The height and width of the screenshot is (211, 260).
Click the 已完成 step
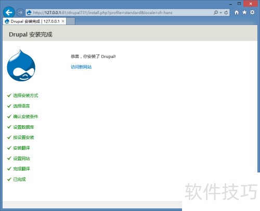pos(19,179)
